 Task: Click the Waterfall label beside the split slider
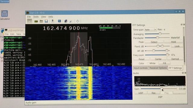pyautogui.click(x=175, y=38)
